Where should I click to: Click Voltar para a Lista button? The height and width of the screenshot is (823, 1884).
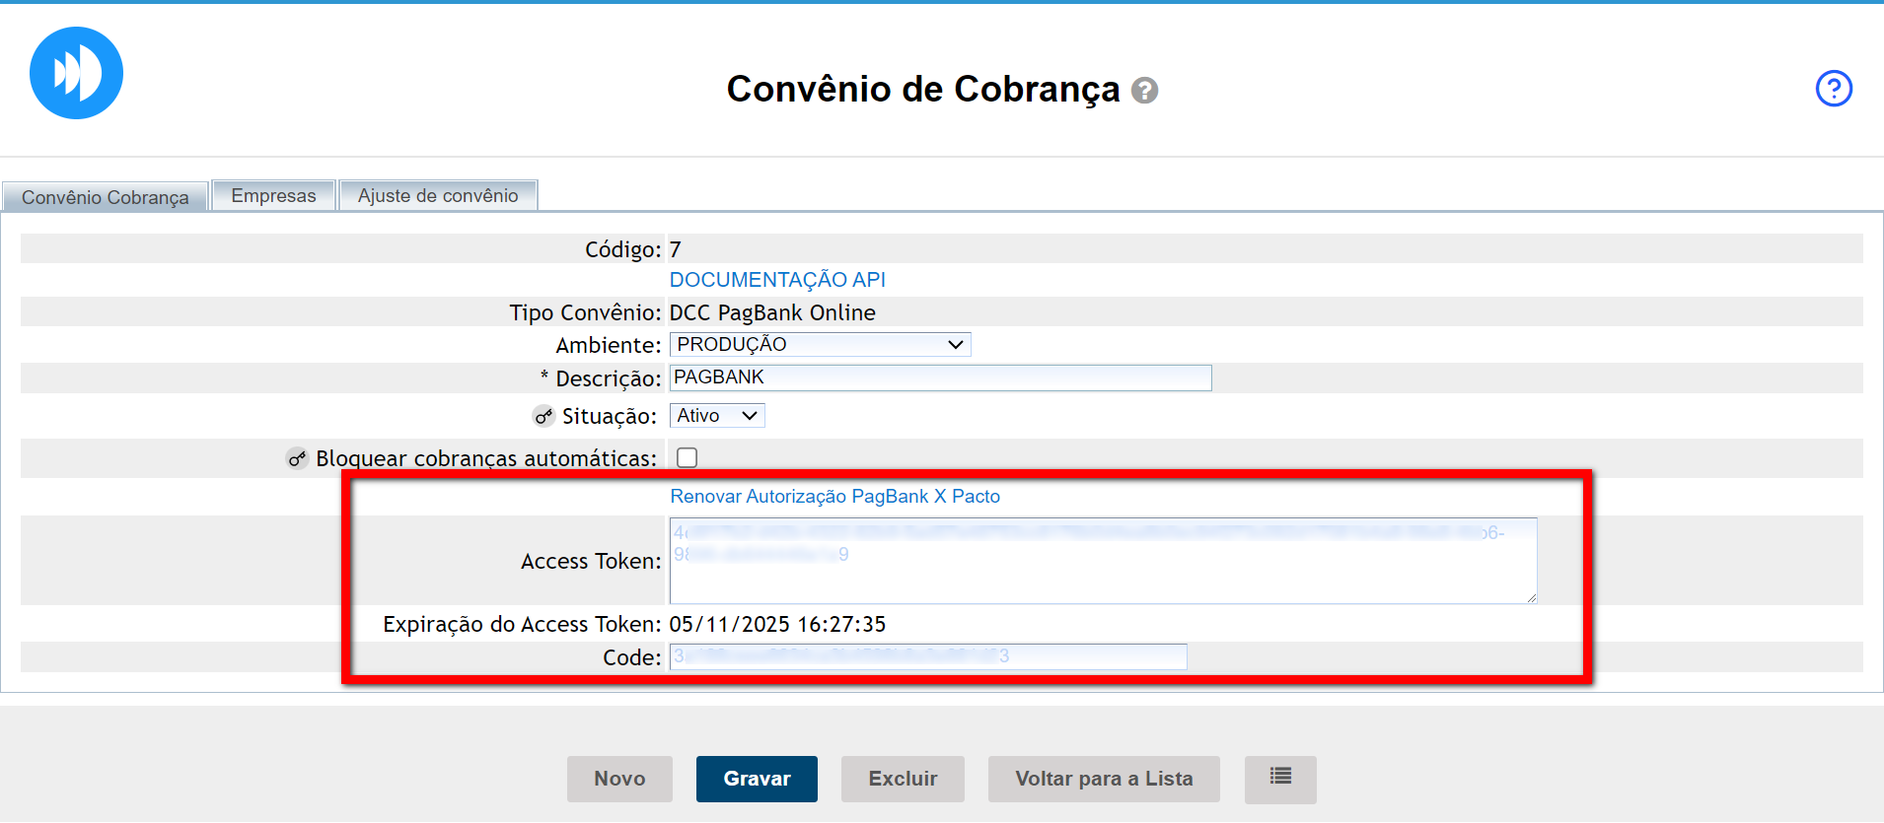1104,779
